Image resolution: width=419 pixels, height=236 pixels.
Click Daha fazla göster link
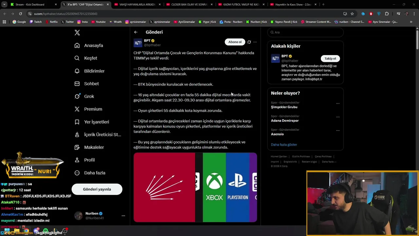(284, 145)
